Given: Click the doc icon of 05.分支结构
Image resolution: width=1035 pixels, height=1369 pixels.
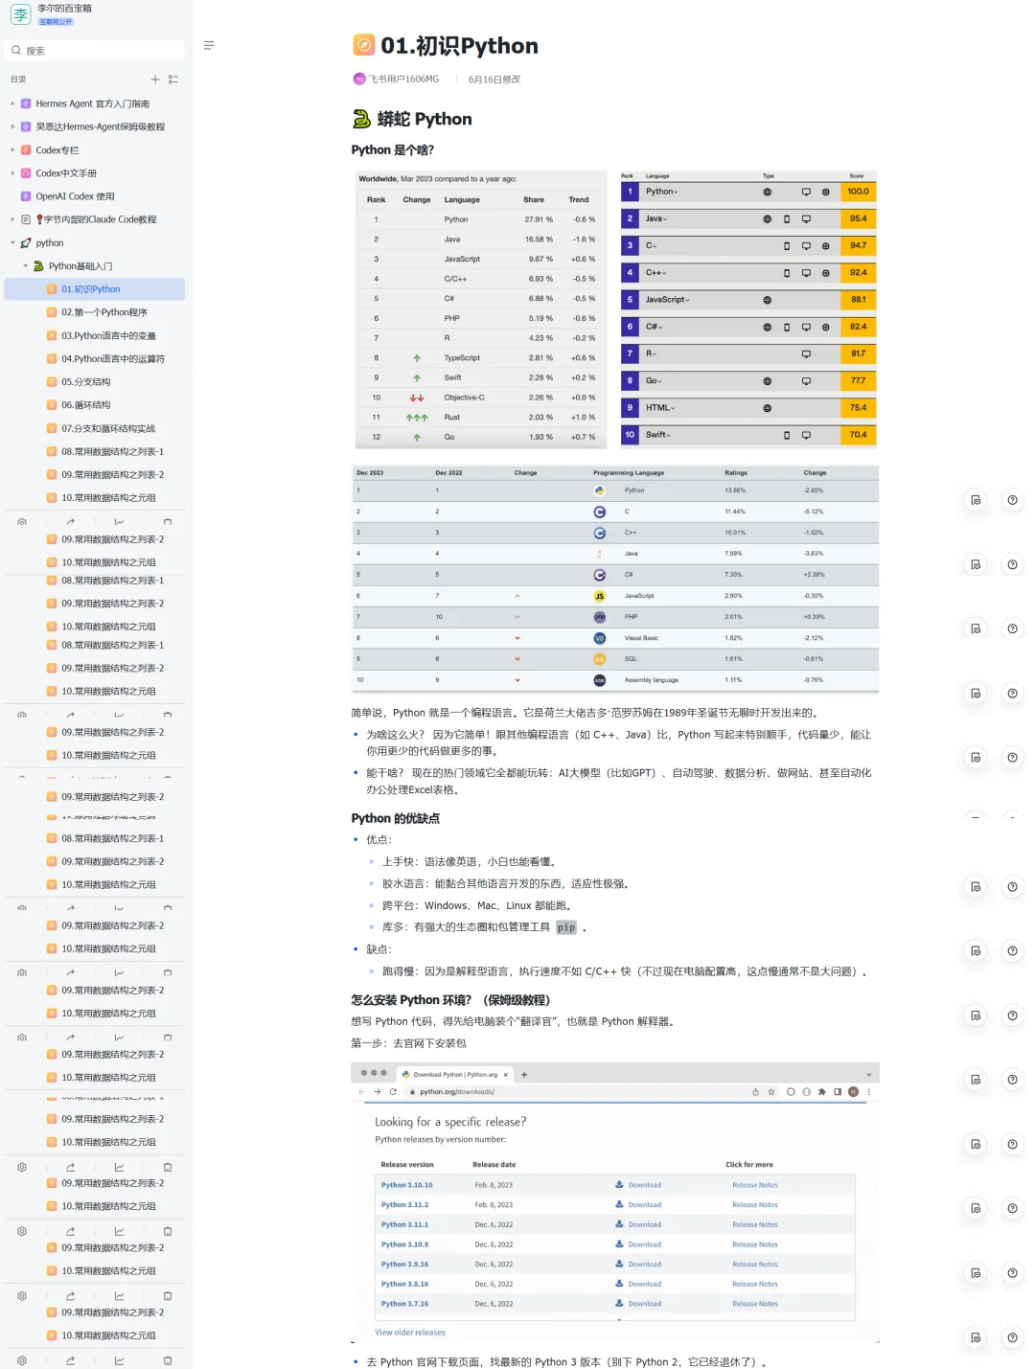Looking at the screenshot, I should pyautogui.click(x=53, y=382).
